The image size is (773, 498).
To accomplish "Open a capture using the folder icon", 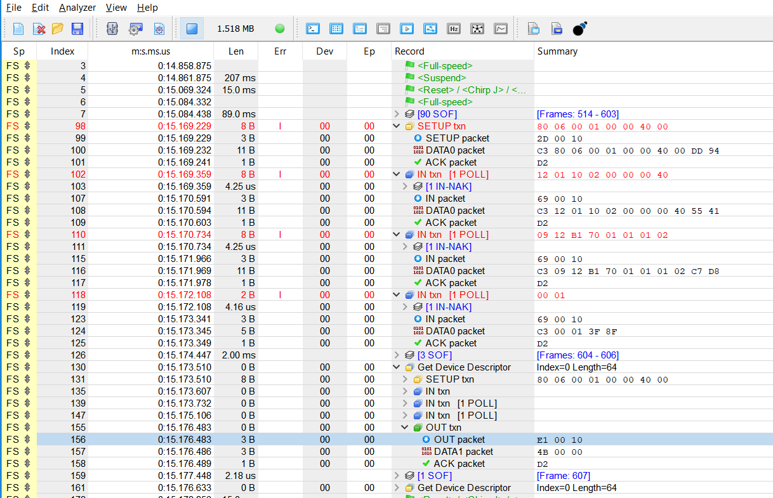I will pyautogui.click(x=58, y=29).
